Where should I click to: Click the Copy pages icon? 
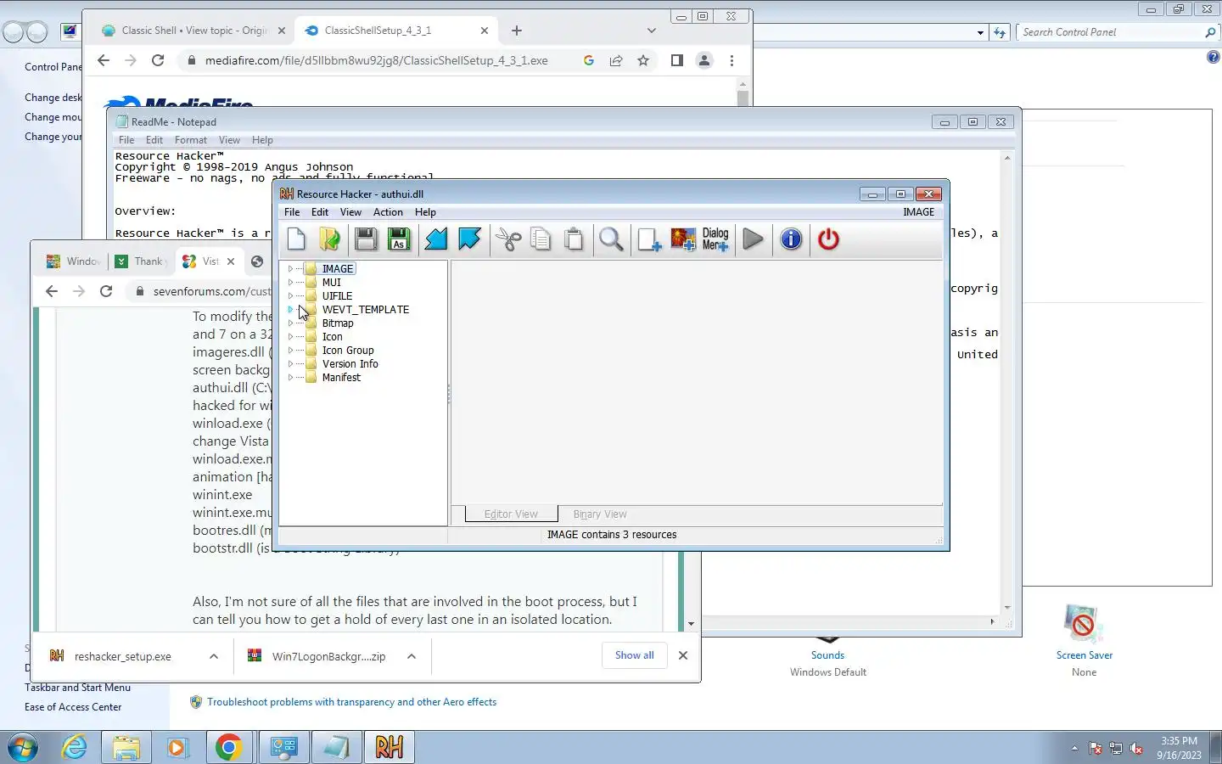[541, 239]
